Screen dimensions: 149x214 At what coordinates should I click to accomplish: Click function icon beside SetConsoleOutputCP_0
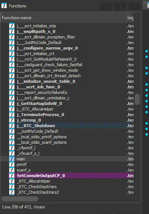click(12, 176)
